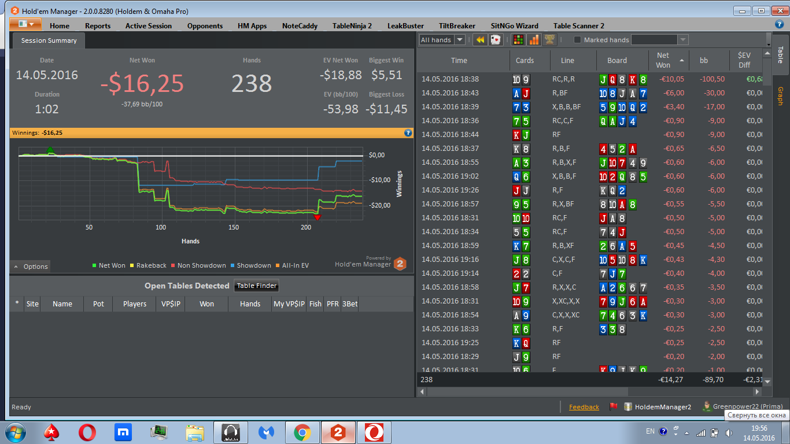790x444 pixels.
Task: Open PokerStars from the taskbar
Action: pos(52,432)
